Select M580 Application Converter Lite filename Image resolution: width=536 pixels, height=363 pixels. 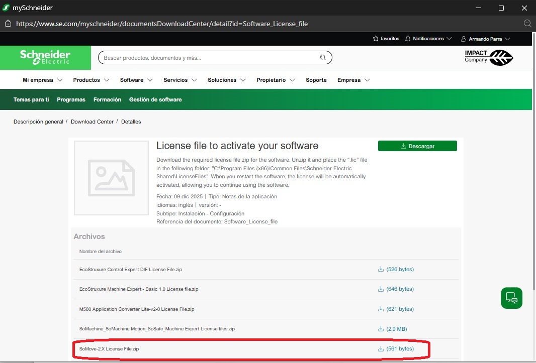[x=137, y=309]
